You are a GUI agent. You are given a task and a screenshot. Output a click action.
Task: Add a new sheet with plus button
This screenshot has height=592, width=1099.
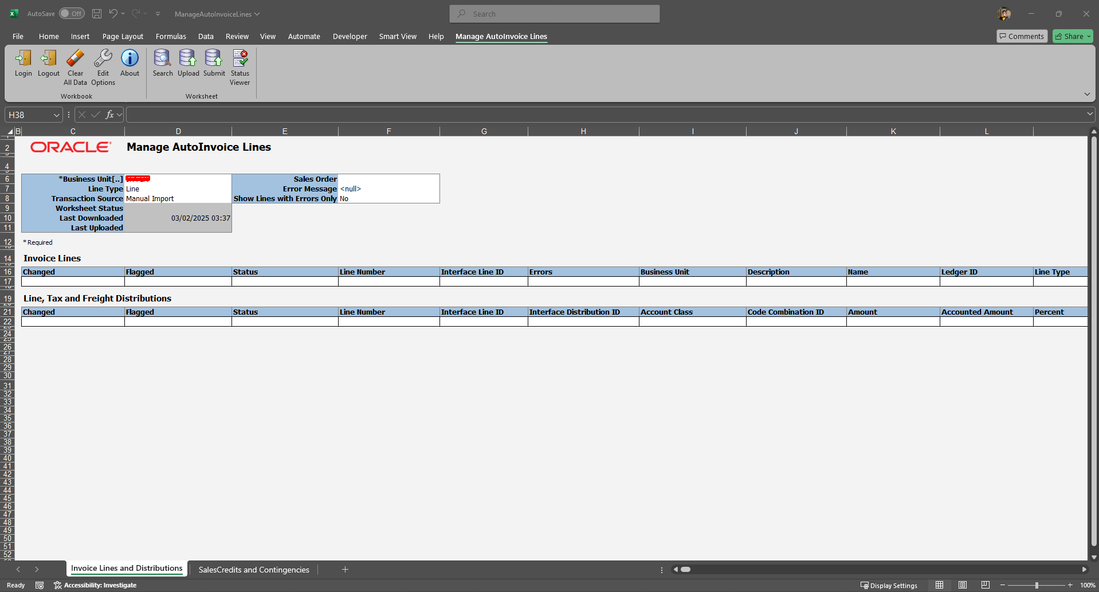click(x=345, y=569)
